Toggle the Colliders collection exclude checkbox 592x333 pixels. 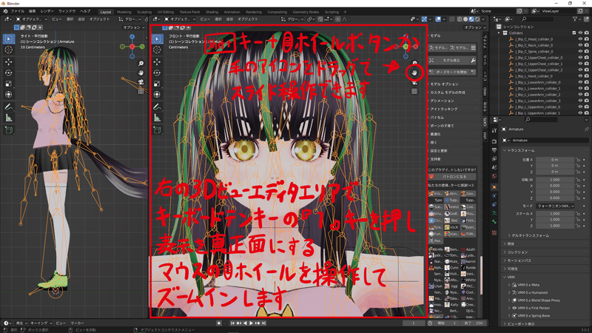tap(574, 33)
